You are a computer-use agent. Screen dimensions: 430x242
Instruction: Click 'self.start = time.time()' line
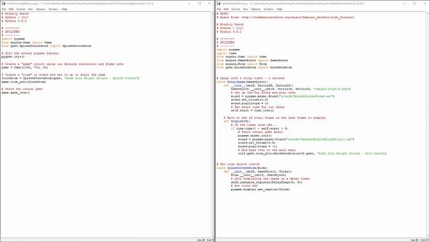pos(253,110)
